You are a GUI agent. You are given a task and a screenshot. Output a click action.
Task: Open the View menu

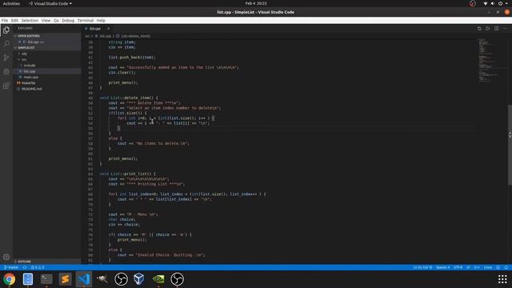pos(46,21)
